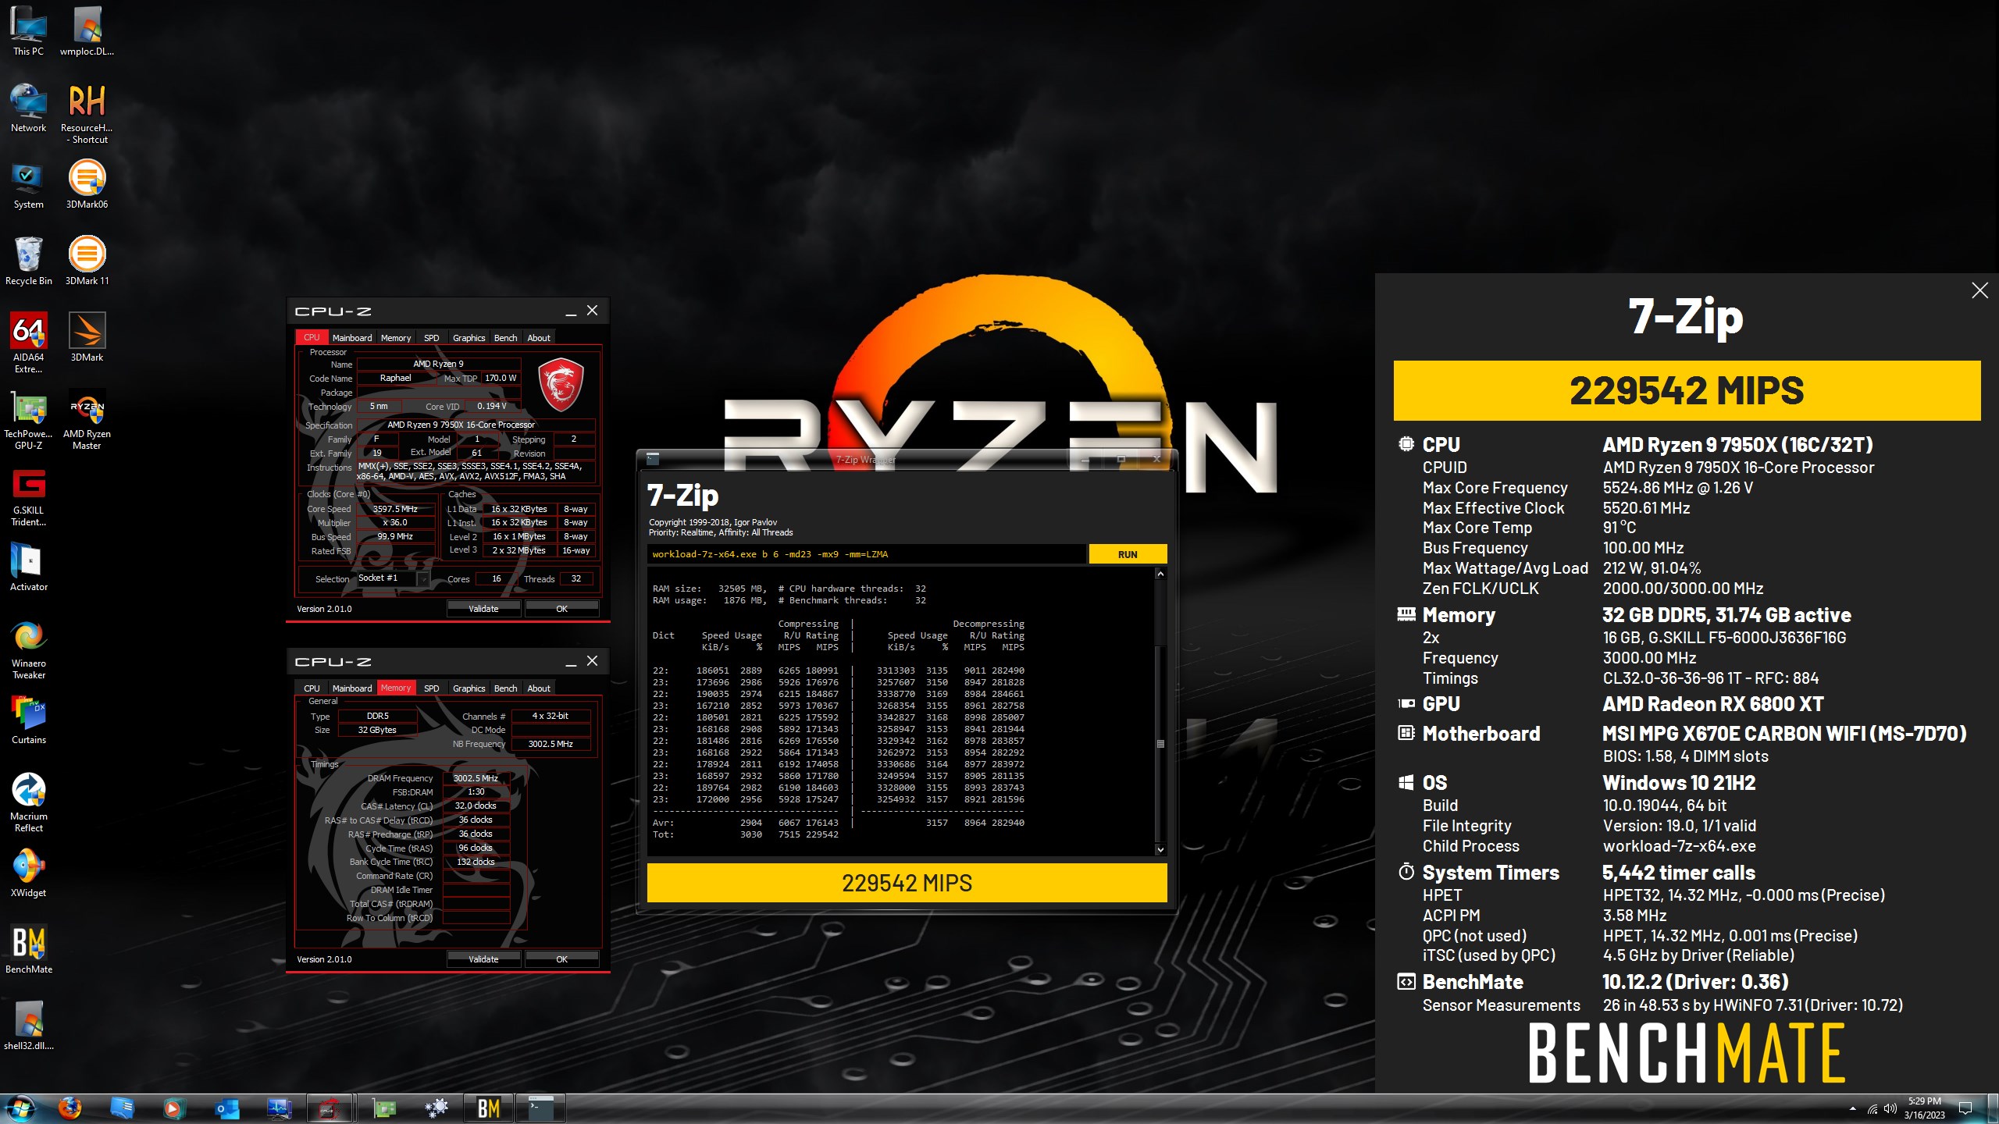Launch the 3DMark 11 desktop icon

click(87, 261)
